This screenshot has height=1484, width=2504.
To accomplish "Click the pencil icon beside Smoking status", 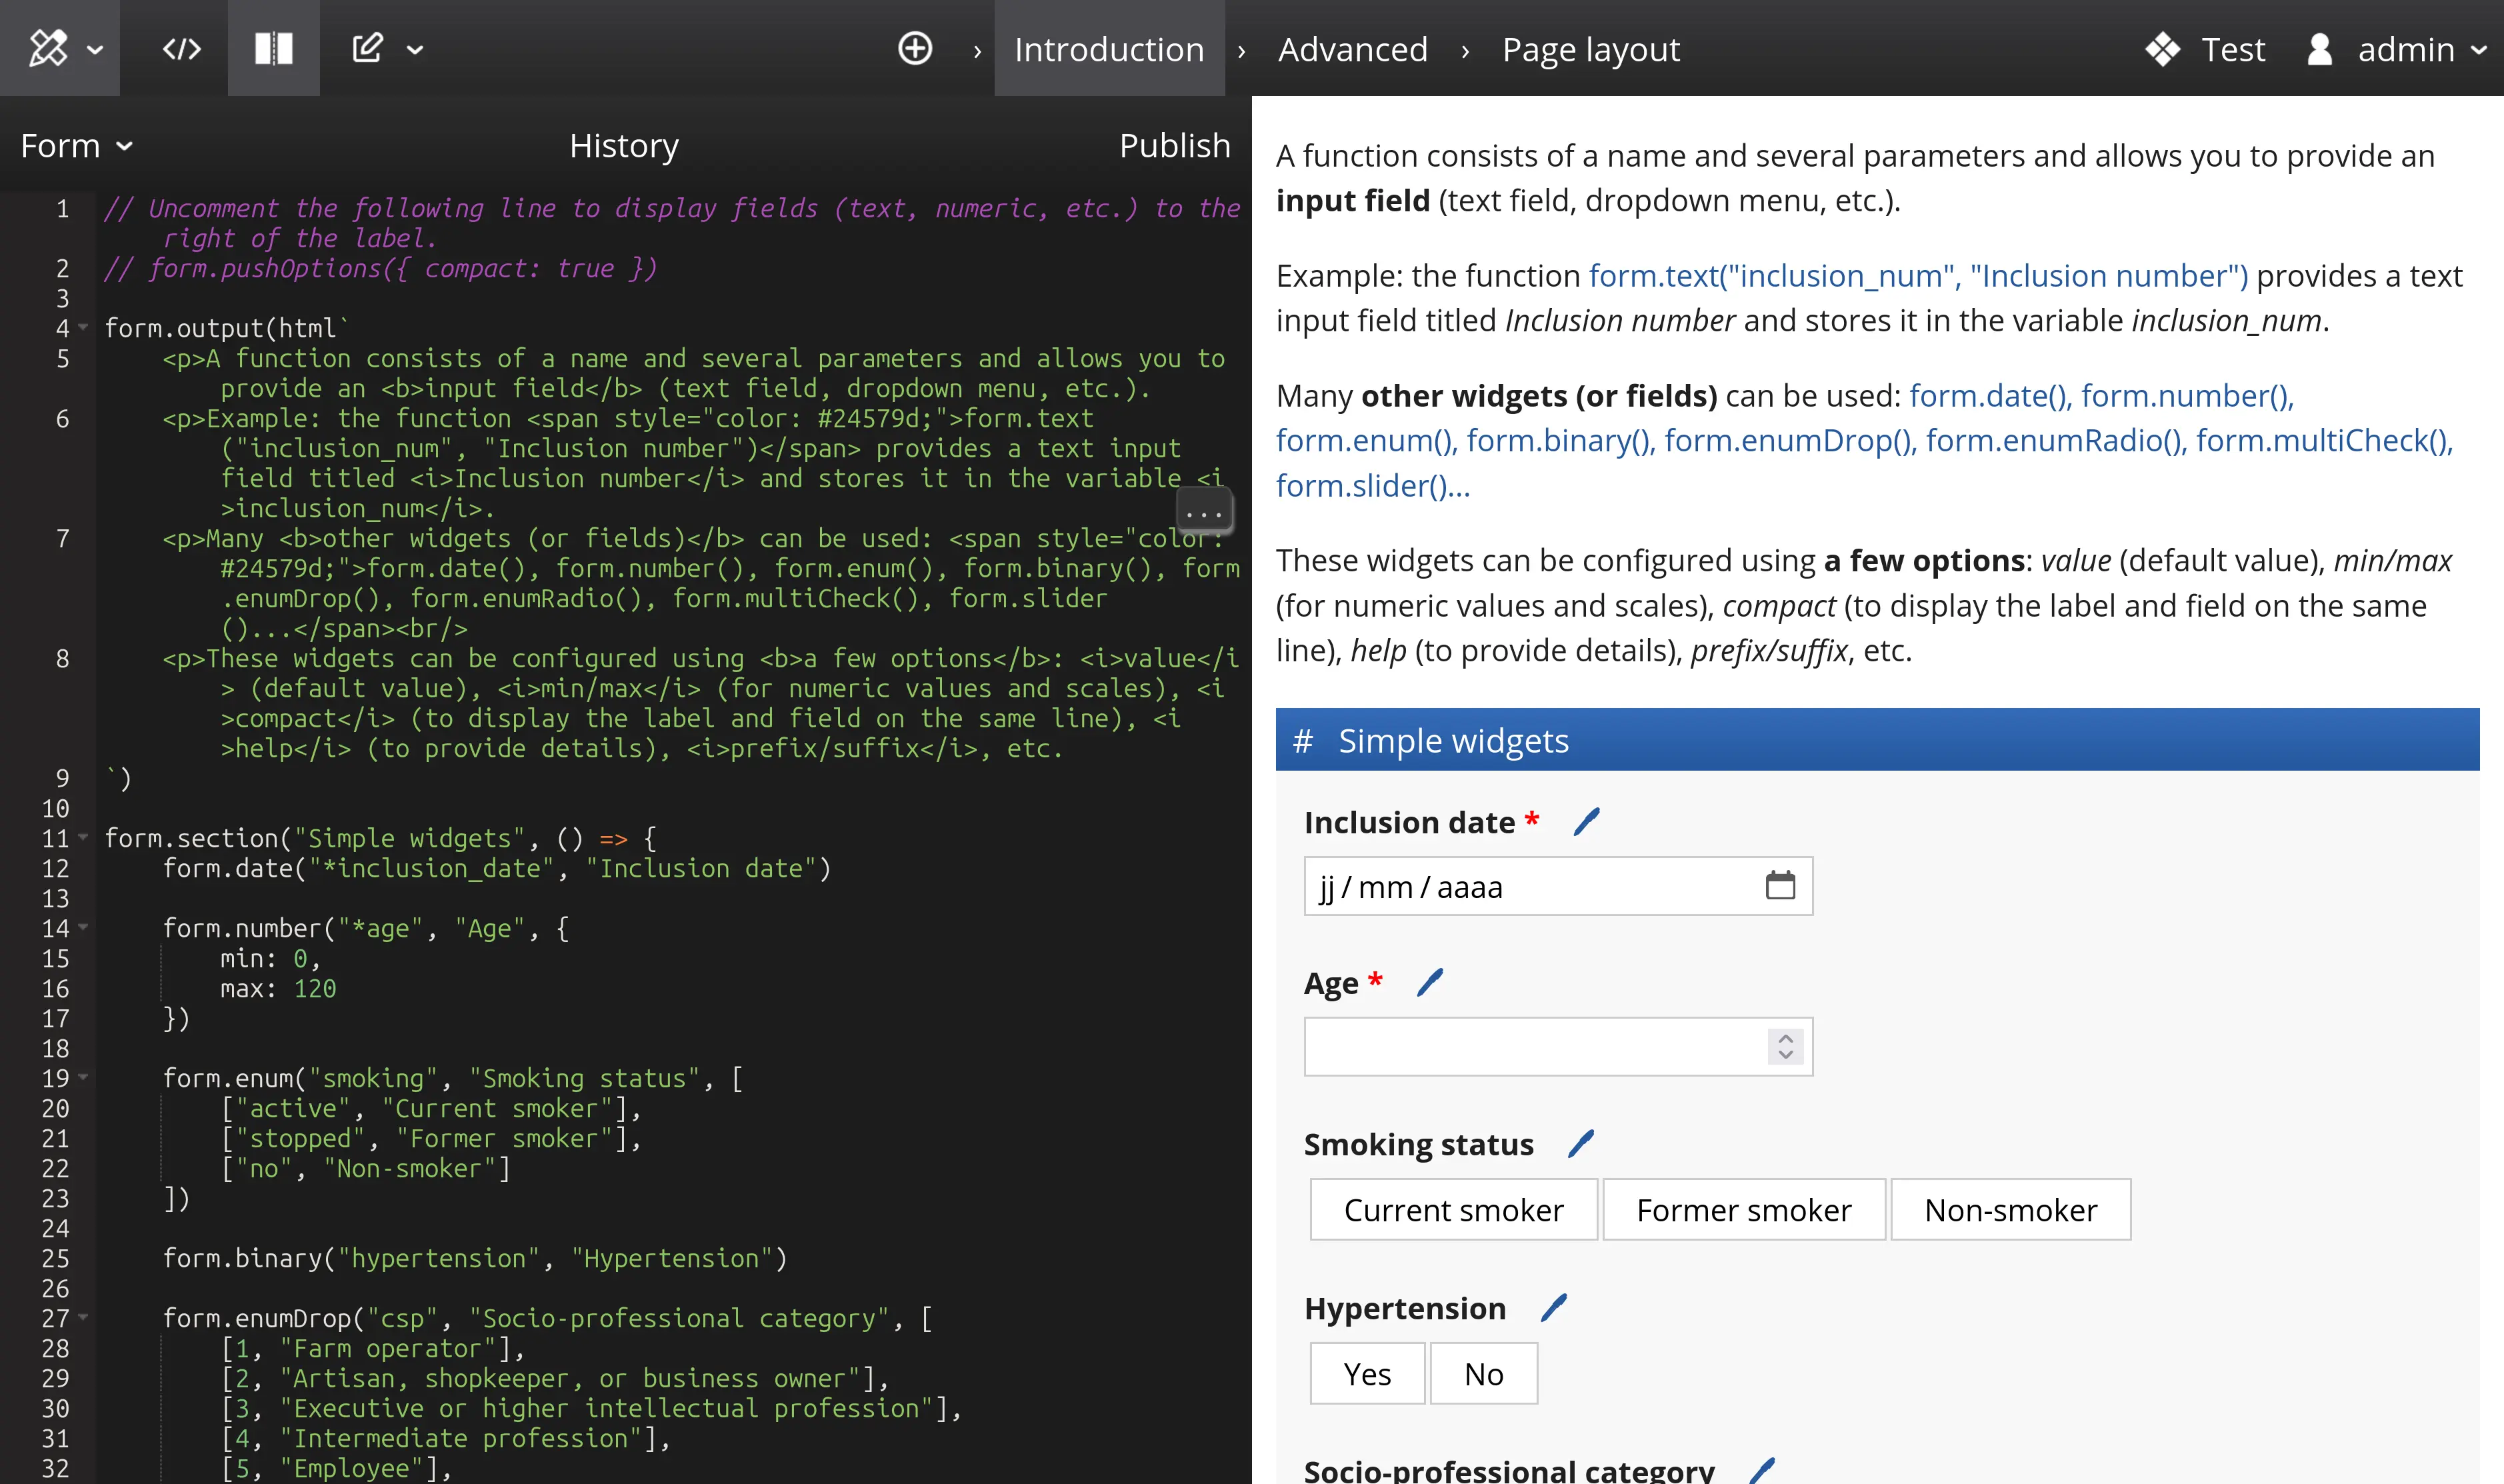I will tap(1581, 1144).
